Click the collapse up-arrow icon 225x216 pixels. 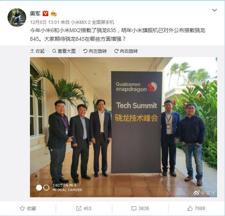32,51
